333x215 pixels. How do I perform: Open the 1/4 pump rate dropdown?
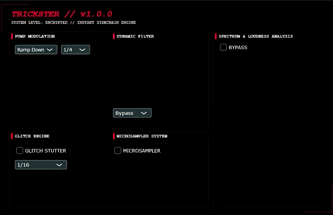pyautogui.click(x=75, y=50)
